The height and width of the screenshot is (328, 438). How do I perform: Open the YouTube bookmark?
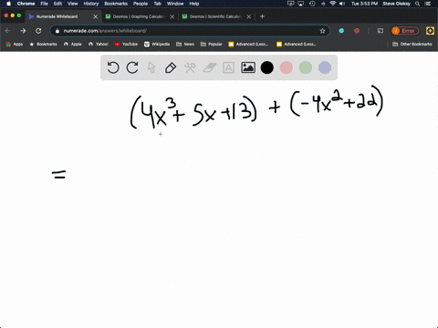126,44
